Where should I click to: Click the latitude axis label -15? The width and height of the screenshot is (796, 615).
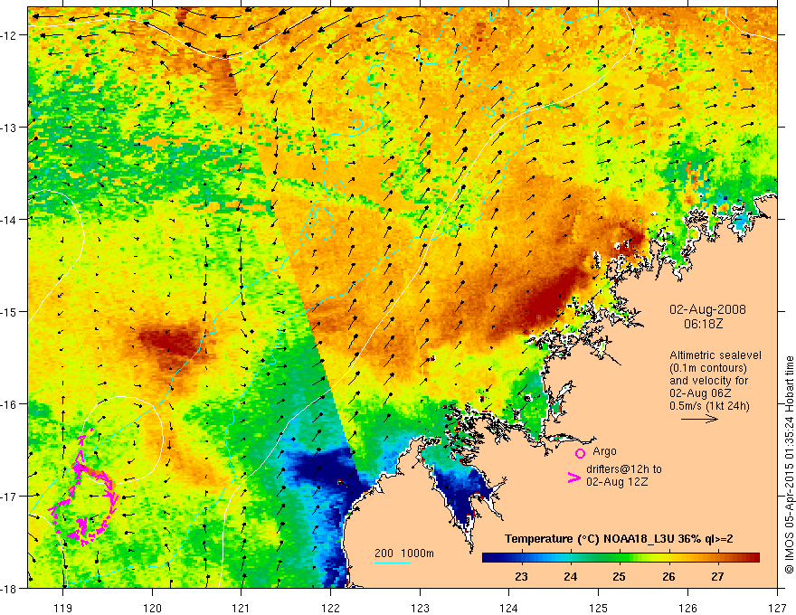[10, 311]
